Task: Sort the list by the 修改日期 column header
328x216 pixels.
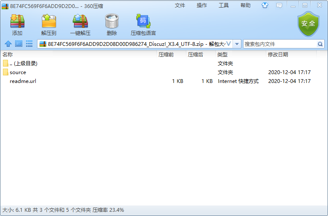Action: coord(278,55)
